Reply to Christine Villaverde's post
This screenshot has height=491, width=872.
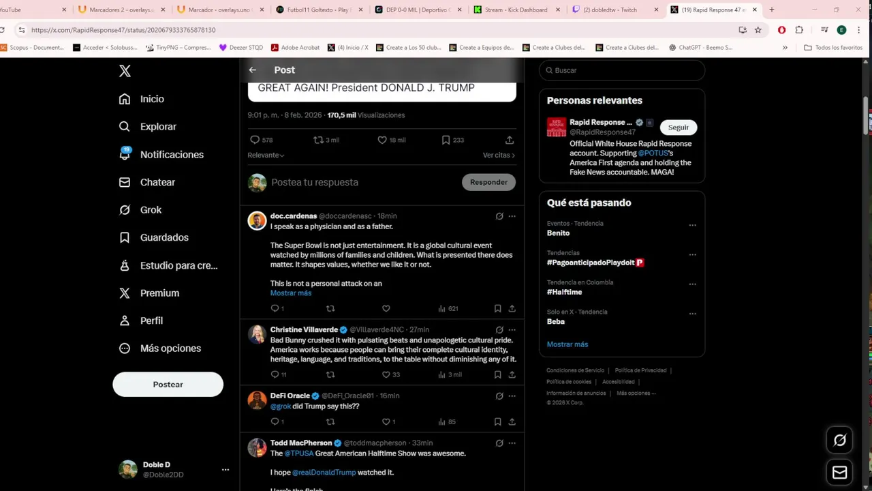[278, 375]
